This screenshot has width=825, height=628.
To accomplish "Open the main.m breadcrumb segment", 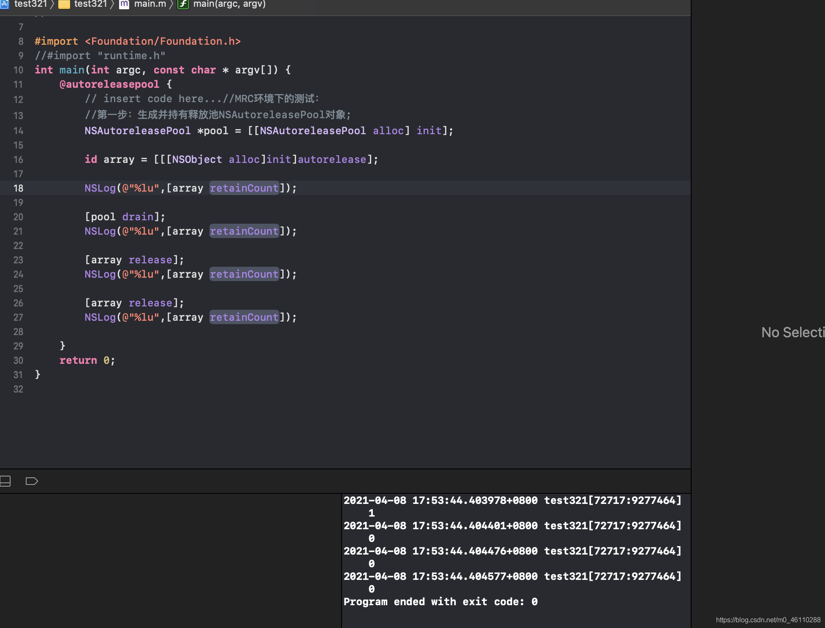I will (x=150, y=4).
